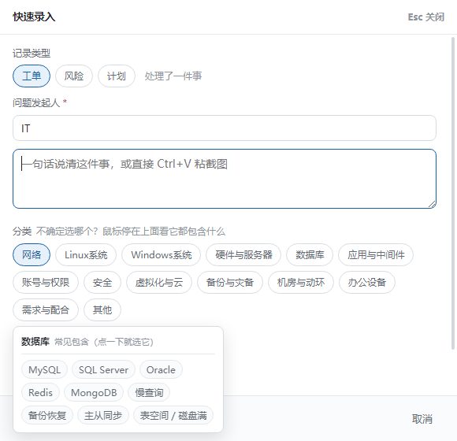Screen dimensions: 457x441
Task: Choose the 机房与动环 category chip
Action: [301, 282]
